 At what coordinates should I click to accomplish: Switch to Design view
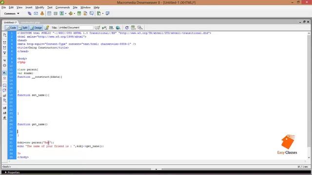36,28
